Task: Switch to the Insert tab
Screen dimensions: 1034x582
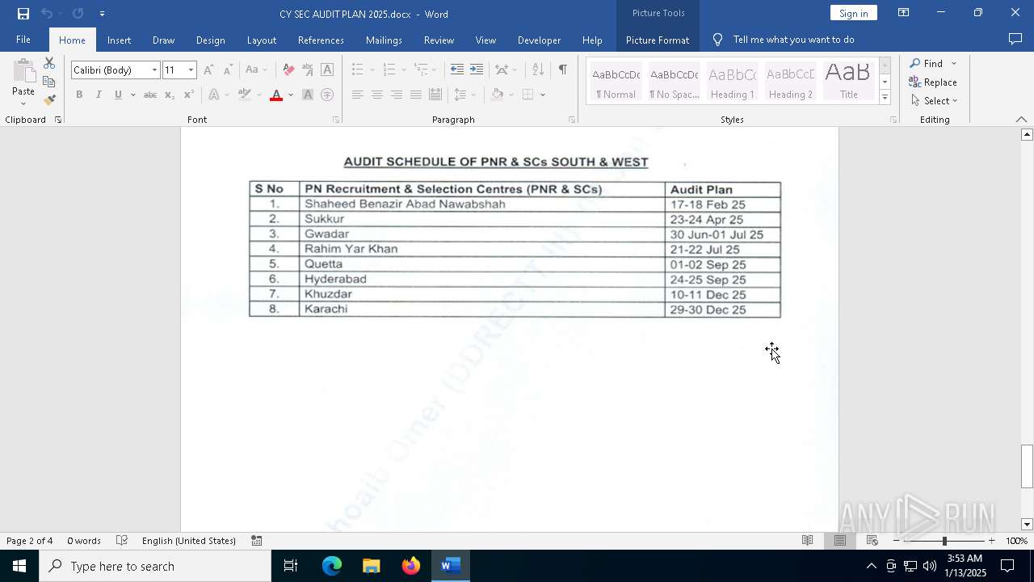Action: [x=119, y=40]
